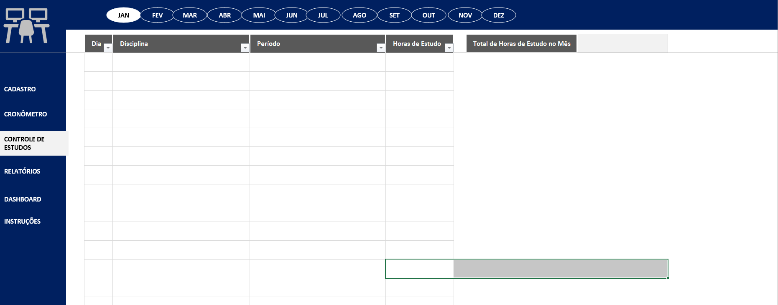This screenshot has height=305, width=778.
Task: Open the JUL month tab
Action: tap(323, 15)
